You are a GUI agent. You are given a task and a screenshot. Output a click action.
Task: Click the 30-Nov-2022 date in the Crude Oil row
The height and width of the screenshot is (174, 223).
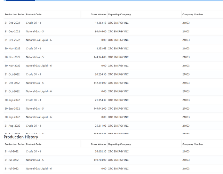click(13, 48)
